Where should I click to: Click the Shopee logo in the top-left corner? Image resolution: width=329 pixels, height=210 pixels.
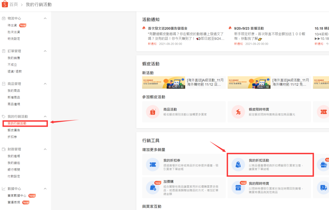tap(4, 4)
